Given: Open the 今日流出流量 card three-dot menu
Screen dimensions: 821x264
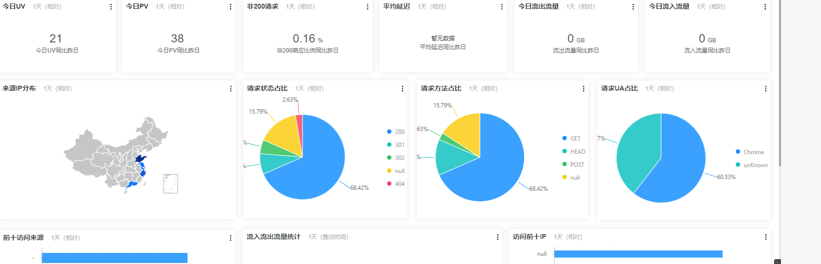Looking at the screenshot, I should (x=633, y=7).
